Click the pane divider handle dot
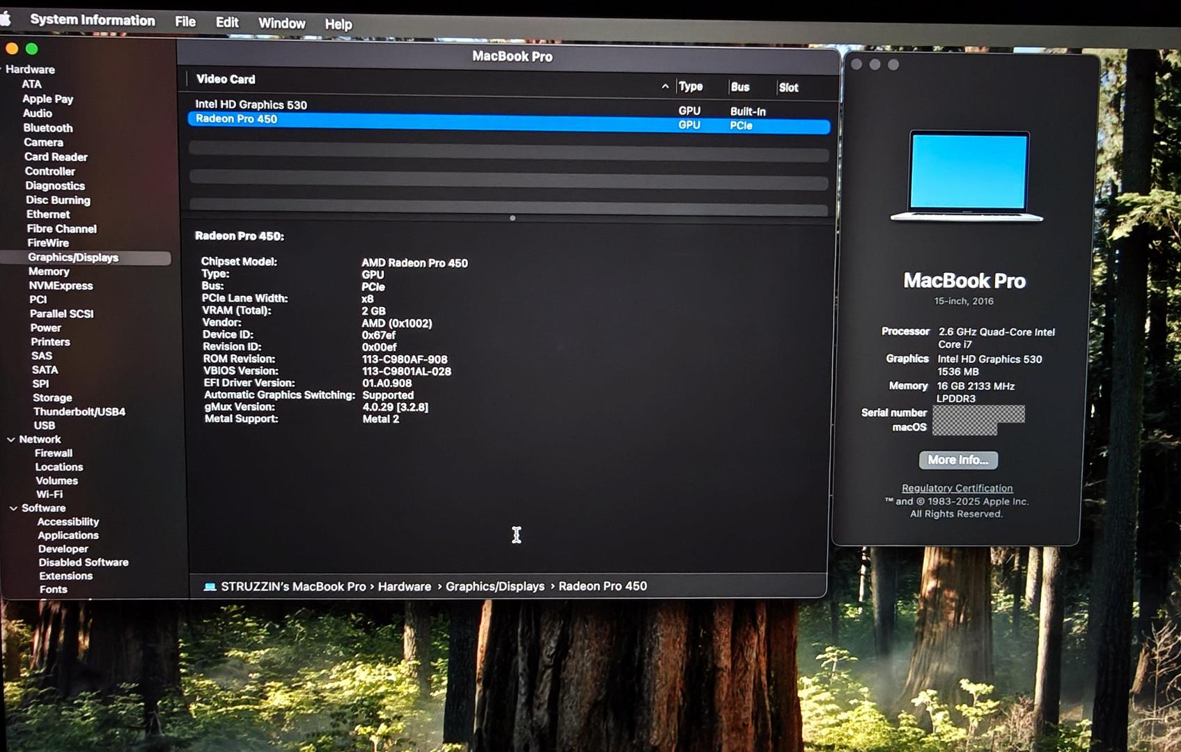Image resolution: width=1181 pixels, height=752 pixels. coord(513,218)
